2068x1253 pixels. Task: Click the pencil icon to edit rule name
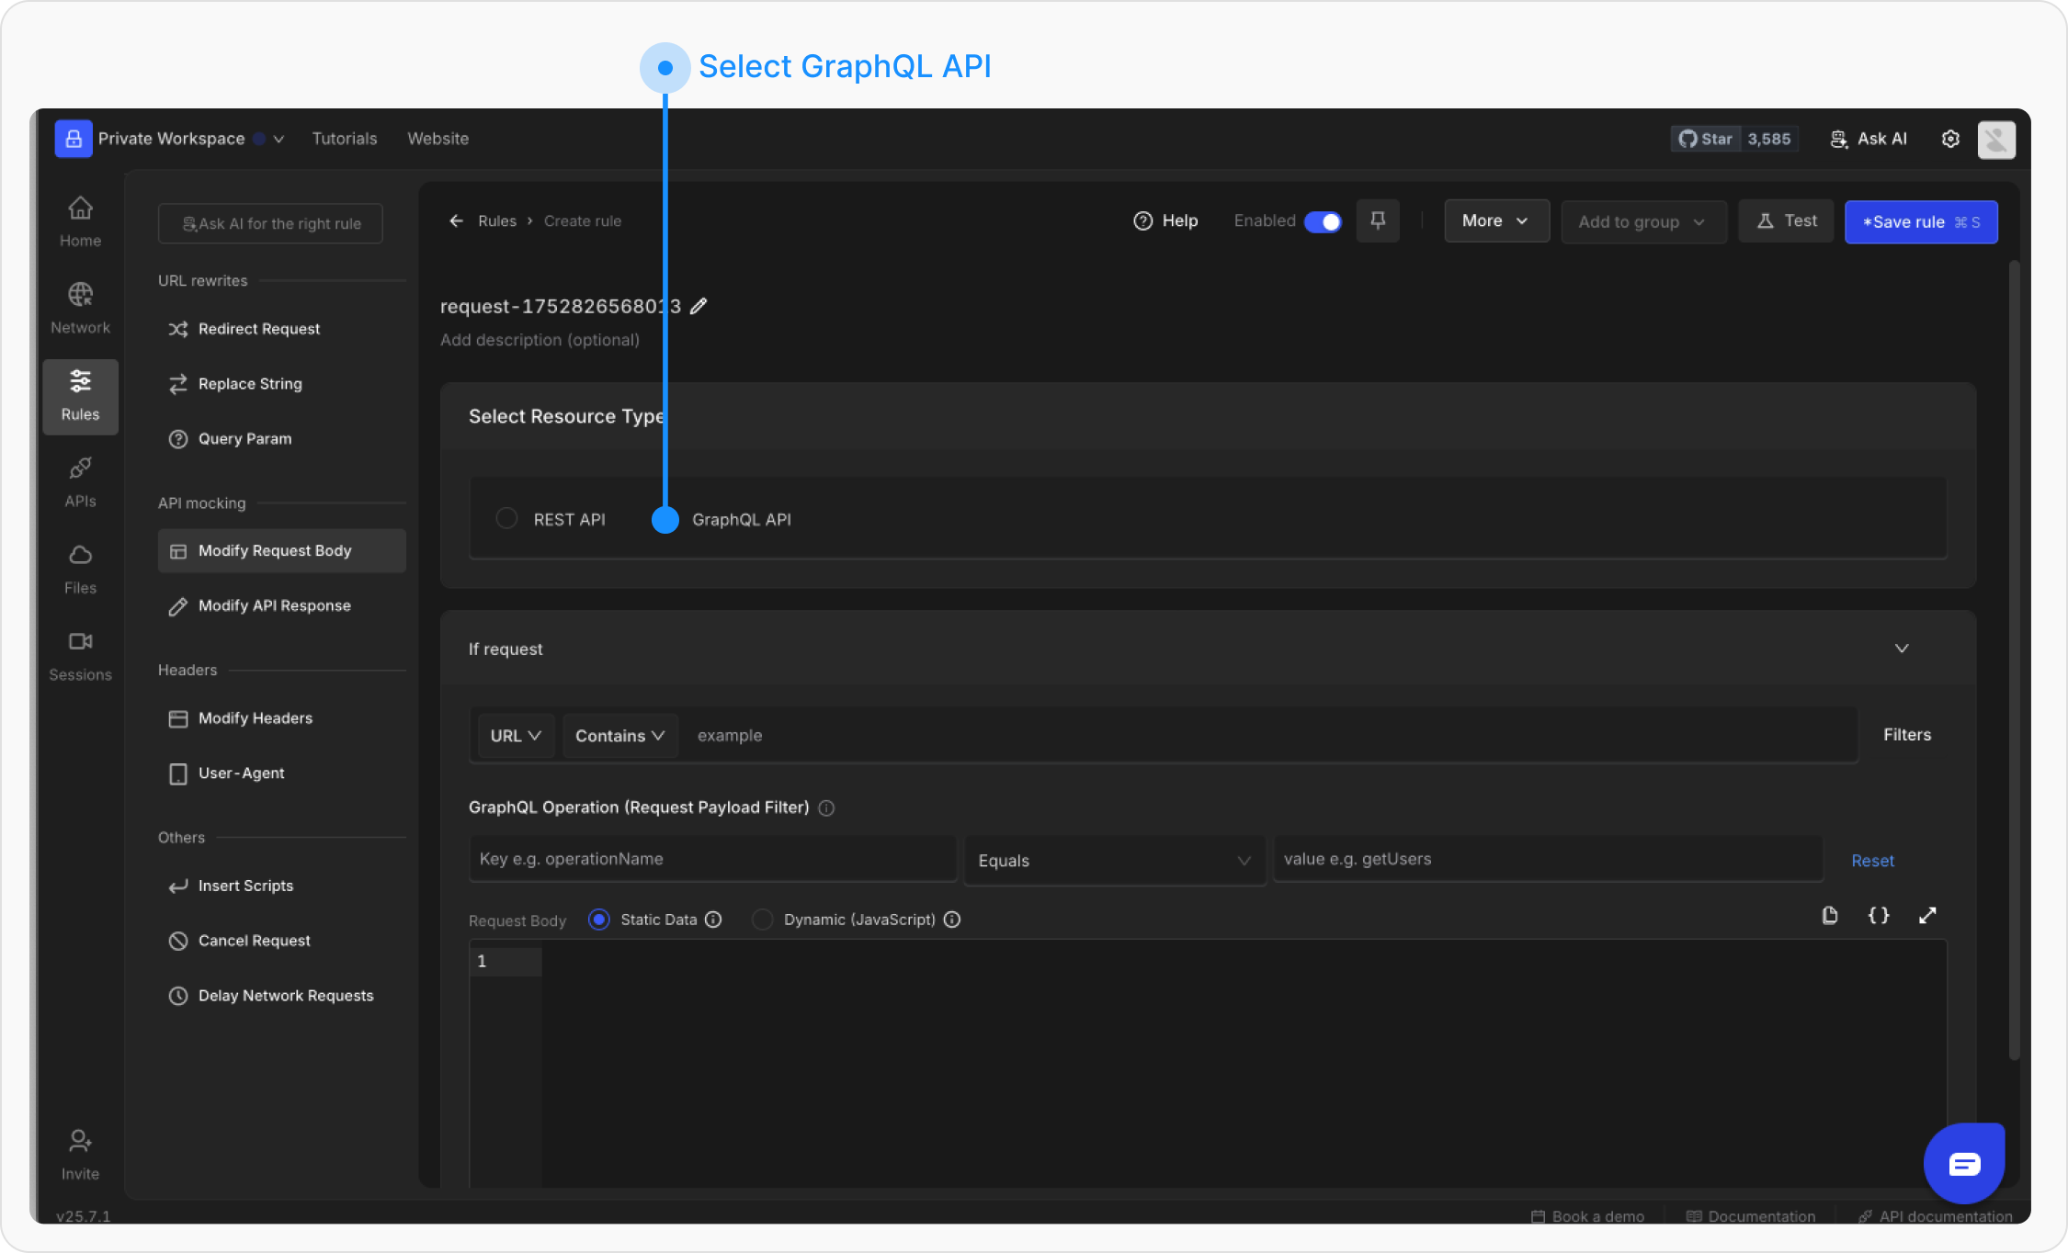tap(699, 306)
